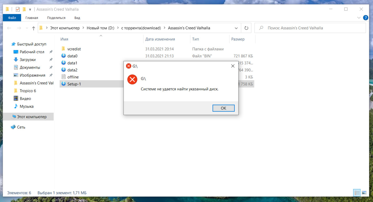This screenshot has height=202, width=373.
Task: Click the date 31.03.2021 20:14 cell
Action: (159, 49)
